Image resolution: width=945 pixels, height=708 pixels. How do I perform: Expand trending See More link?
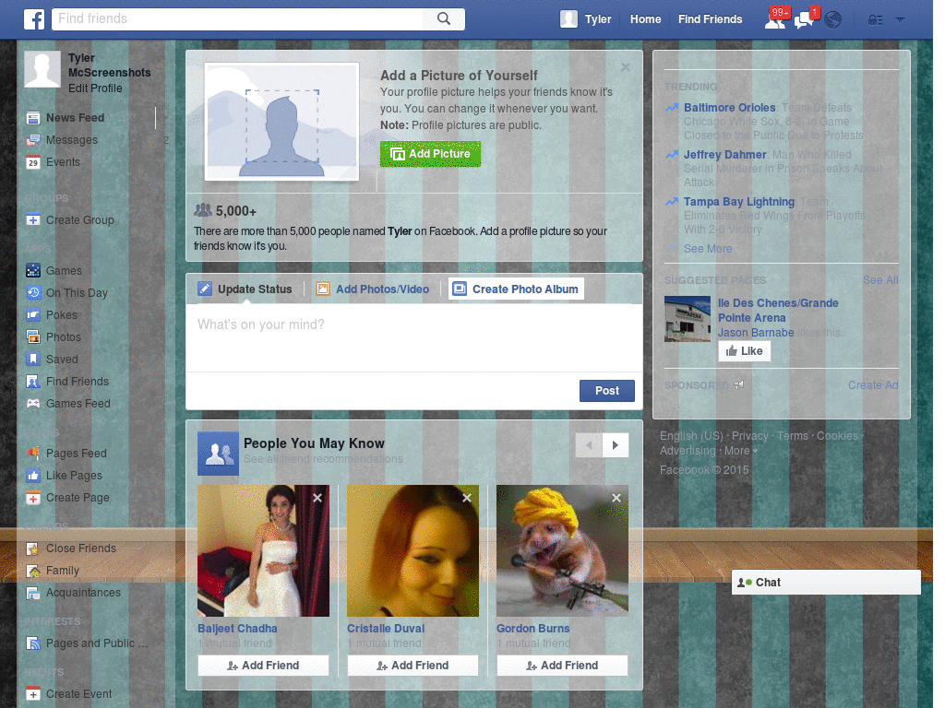click(x=708, y=249)
